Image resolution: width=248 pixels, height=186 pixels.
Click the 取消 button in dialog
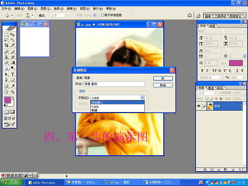pos(163,85)
